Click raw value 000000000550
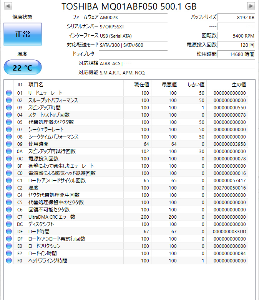 tap(230, 108)
